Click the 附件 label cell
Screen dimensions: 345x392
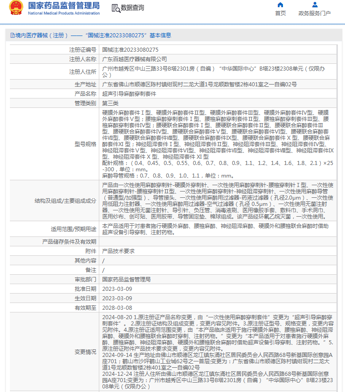[54, 251]
